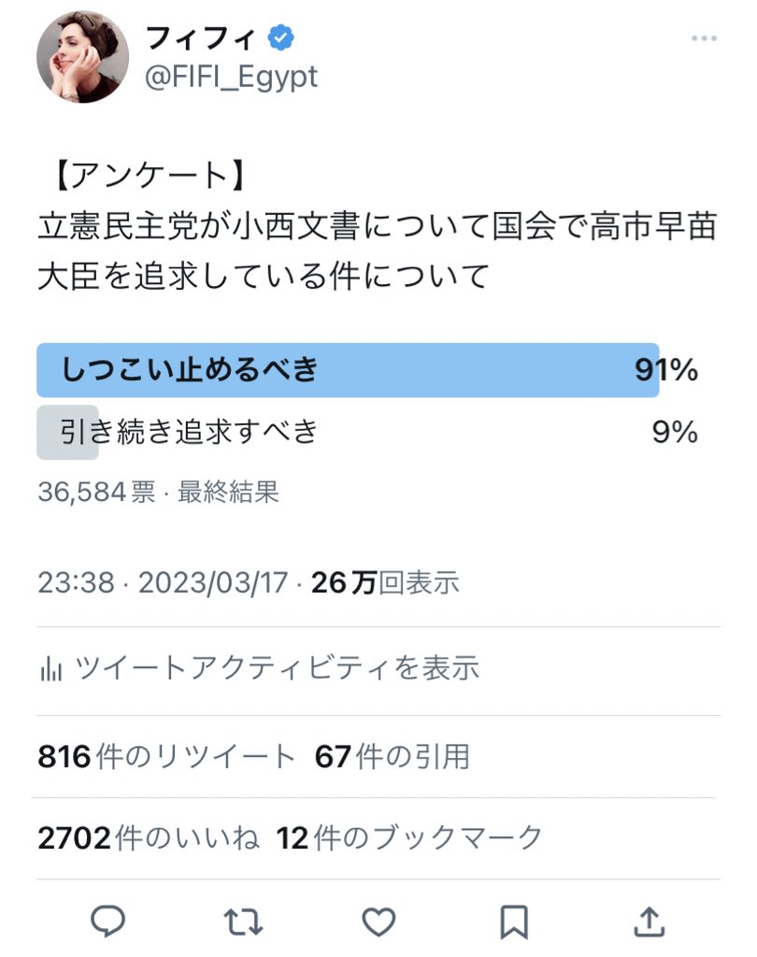The width and height of the screenshot is (757, 957).
Task: Select poll option しつこい止めるべき
Action: (367, 370)
